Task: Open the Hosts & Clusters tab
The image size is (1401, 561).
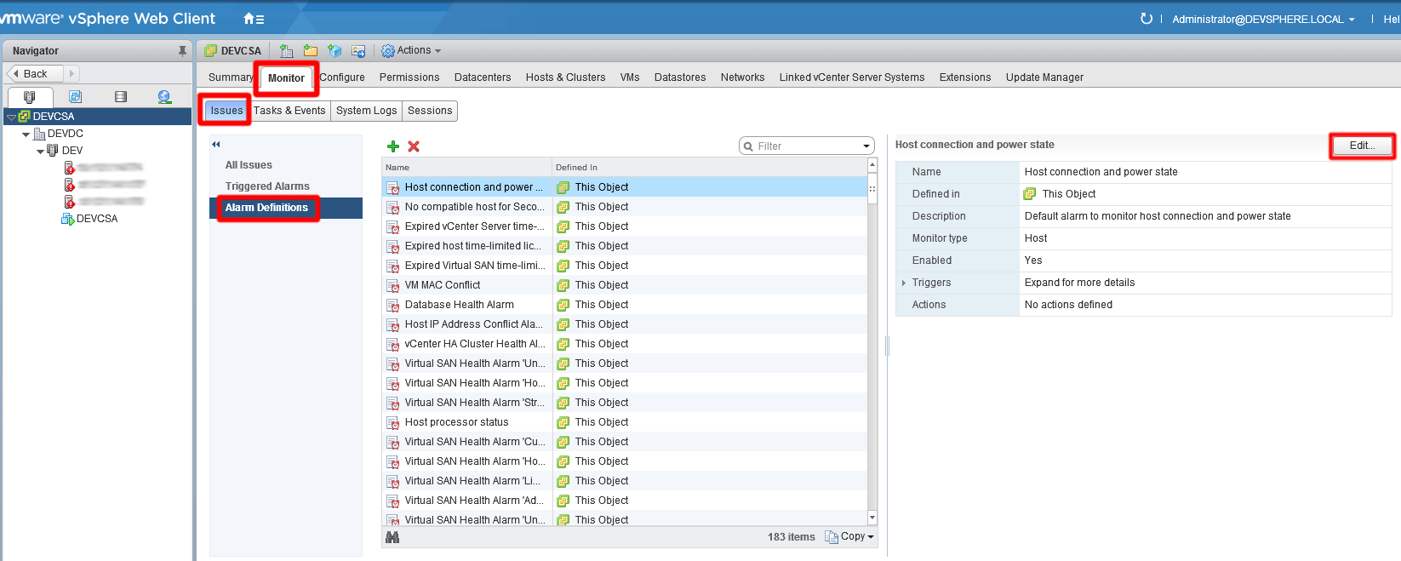Action: [x=565, y=77]
